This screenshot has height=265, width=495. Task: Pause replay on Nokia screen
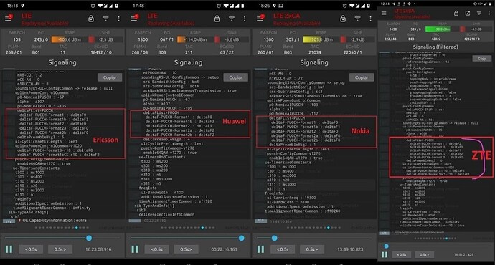tap(260, 249)
